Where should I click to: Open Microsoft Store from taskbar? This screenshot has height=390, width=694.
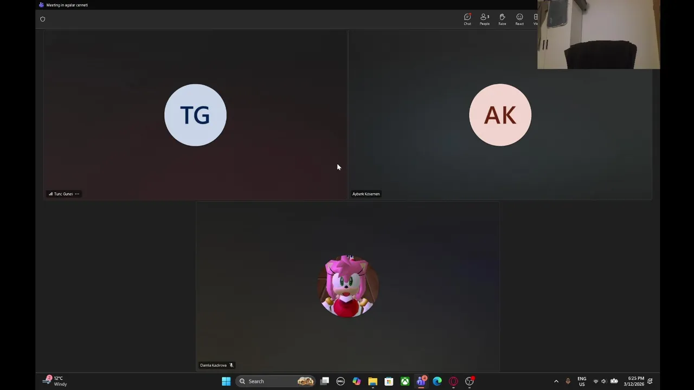point(389,381)
